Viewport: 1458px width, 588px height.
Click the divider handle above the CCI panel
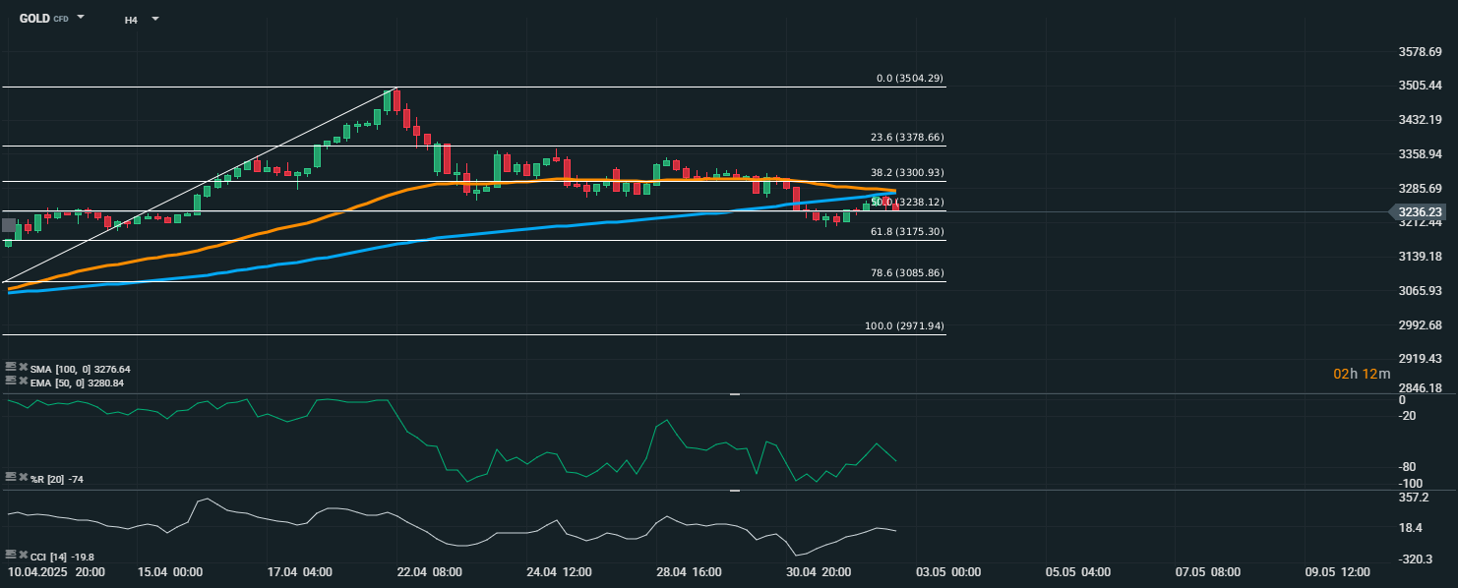[x=734, y=491]
